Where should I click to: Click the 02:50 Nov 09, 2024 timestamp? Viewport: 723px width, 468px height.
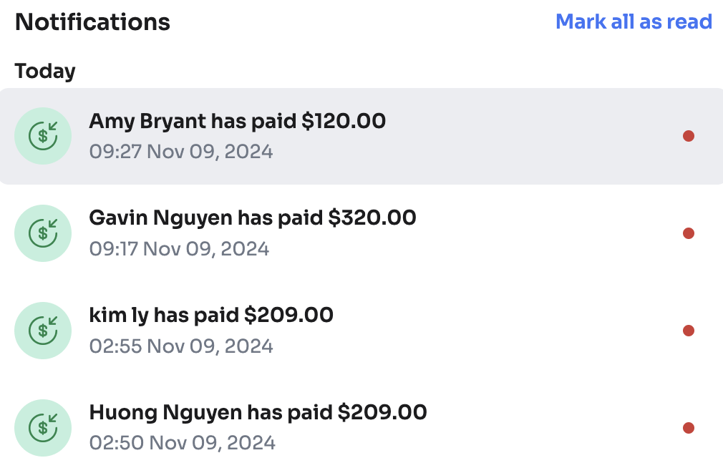pyautogui.click(x=182, y=443)
